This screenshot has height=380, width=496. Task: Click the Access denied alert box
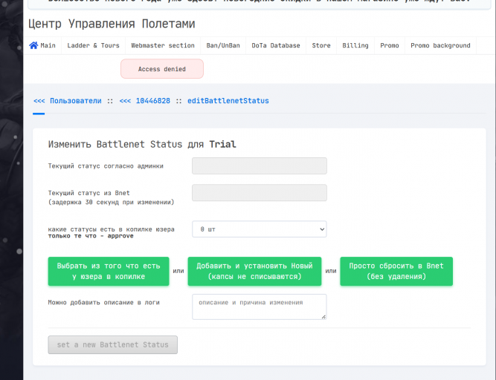click(x=162, y=69)
